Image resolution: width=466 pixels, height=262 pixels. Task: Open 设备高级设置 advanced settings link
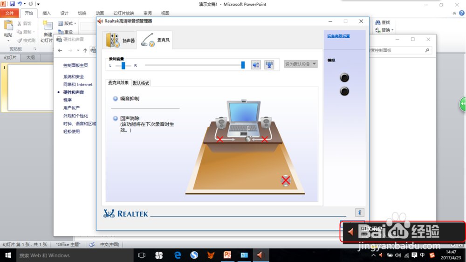338,36
